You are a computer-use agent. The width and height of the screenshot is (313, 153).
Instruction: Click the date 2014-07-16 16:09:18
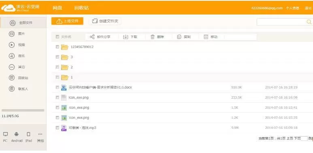[281, 128]
